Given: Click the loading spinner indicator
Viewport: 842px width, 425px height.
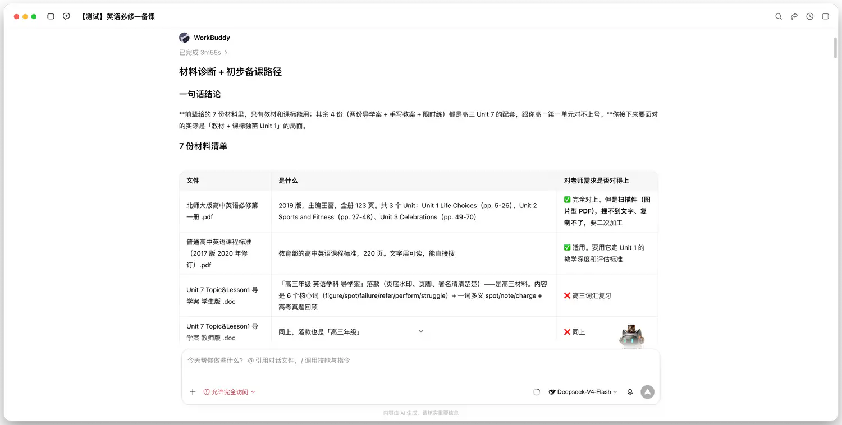Looking at the screenshot, I should [x=537, y=392].
